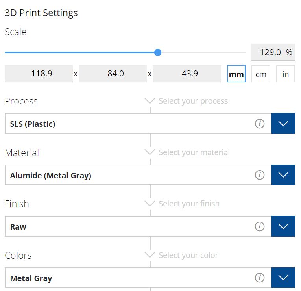Screen dimensions: 301x291
Task: Click chevron beside 'Select your color'
Action: 150,255
